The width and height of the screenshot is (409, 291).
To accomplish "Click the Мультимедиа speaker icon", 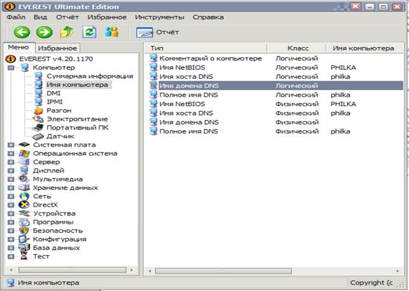I will [x=24, y=179].
